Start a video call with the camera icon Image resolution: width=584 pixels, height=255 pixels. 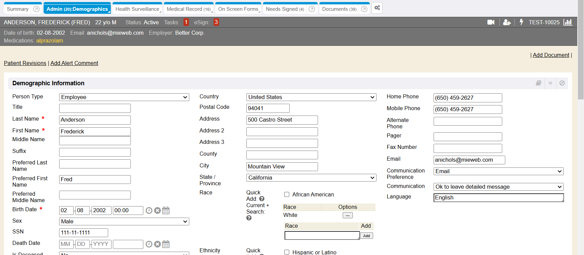491,22
